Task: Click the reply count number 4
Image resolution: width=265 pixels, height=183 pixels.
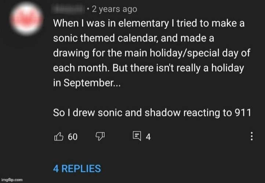Action: [x=148, y=137]
